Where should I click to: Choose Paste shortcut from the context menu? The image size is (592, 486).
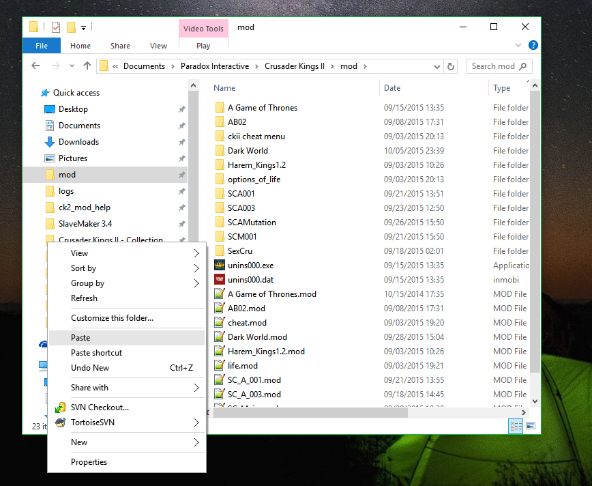tap(127, 353)
